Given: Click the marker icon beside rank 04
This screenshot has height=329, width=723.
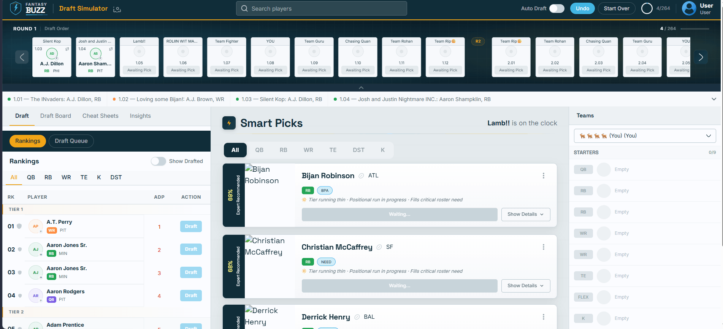Looking at the screenshot, I should pos(20,296).
